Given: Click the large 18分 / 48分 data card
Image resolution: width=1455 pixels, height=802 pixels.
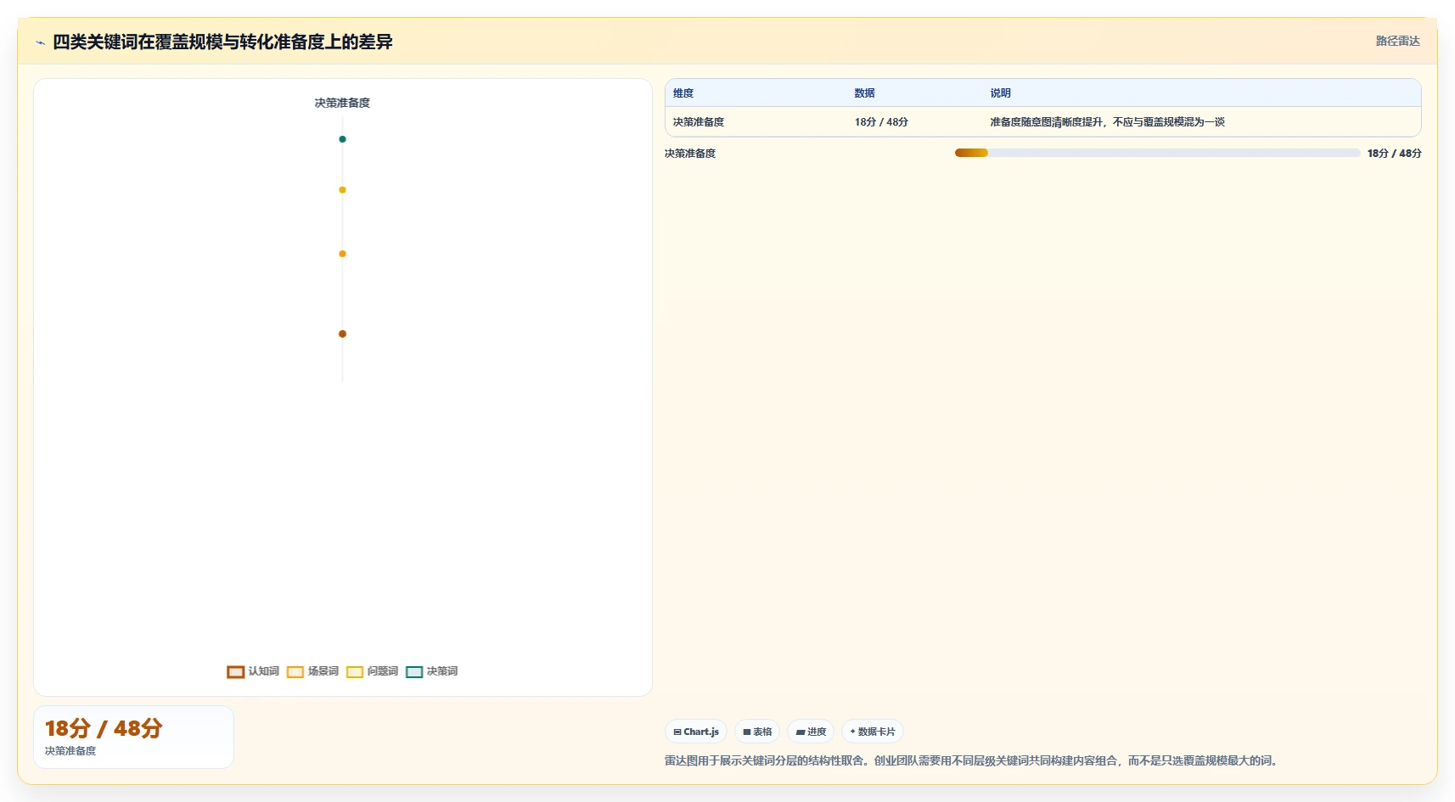Looking at the screenshot, I should pos(133,737).
